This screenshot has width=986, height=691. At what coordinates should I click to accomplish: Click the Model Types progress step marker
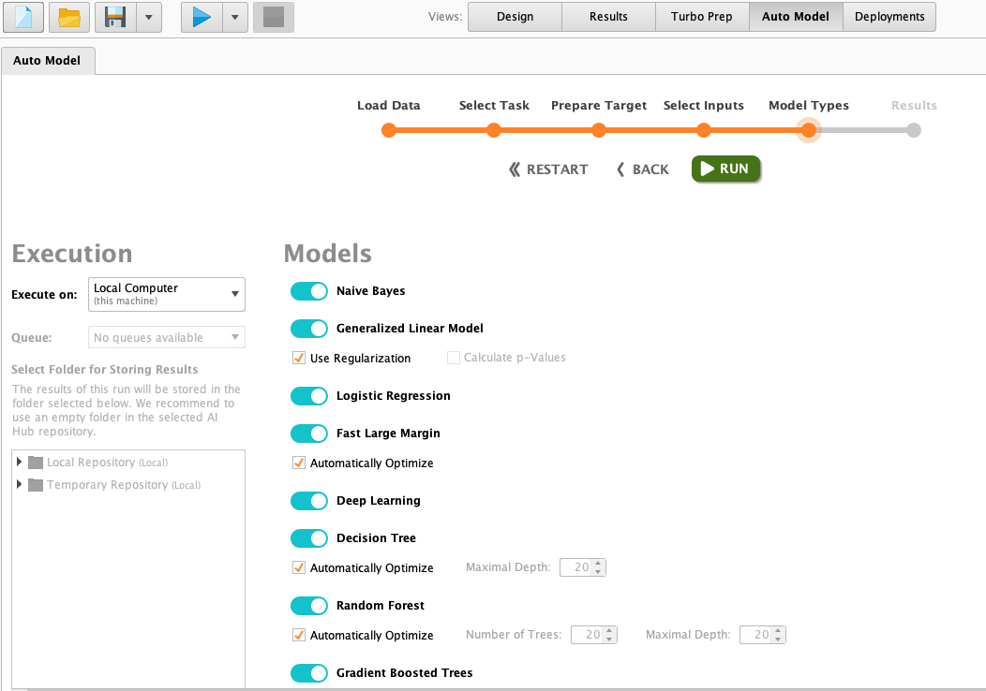coord(809,130)
